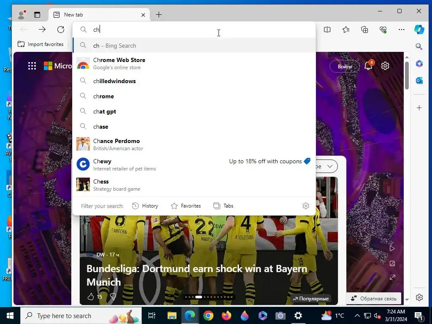Refresh the page

[x=61, y=30]
